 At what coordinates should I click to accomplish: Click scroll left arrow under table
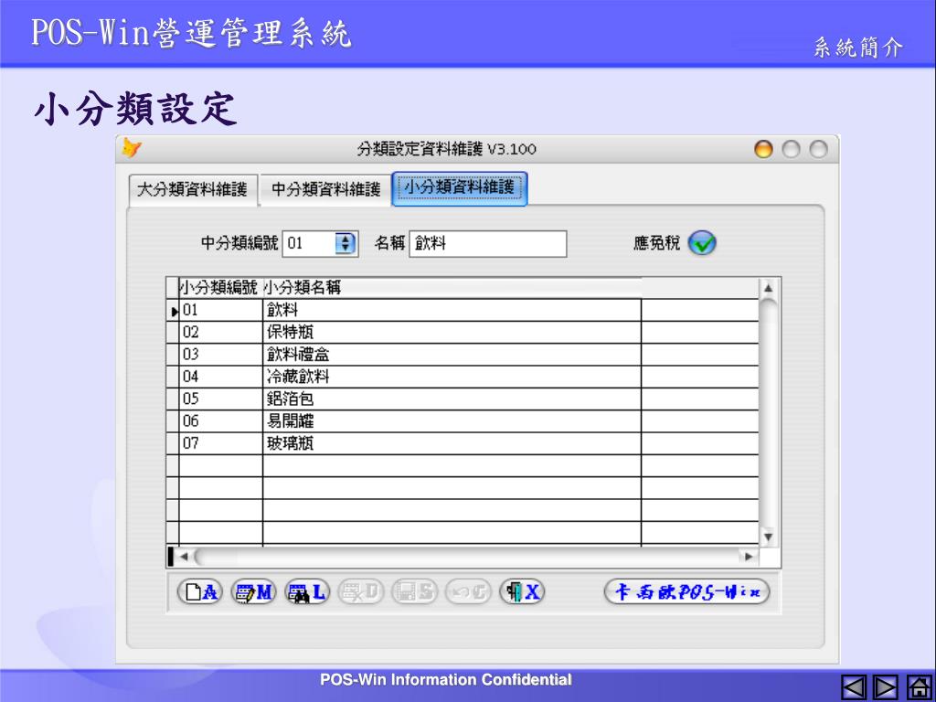point(185,557)
